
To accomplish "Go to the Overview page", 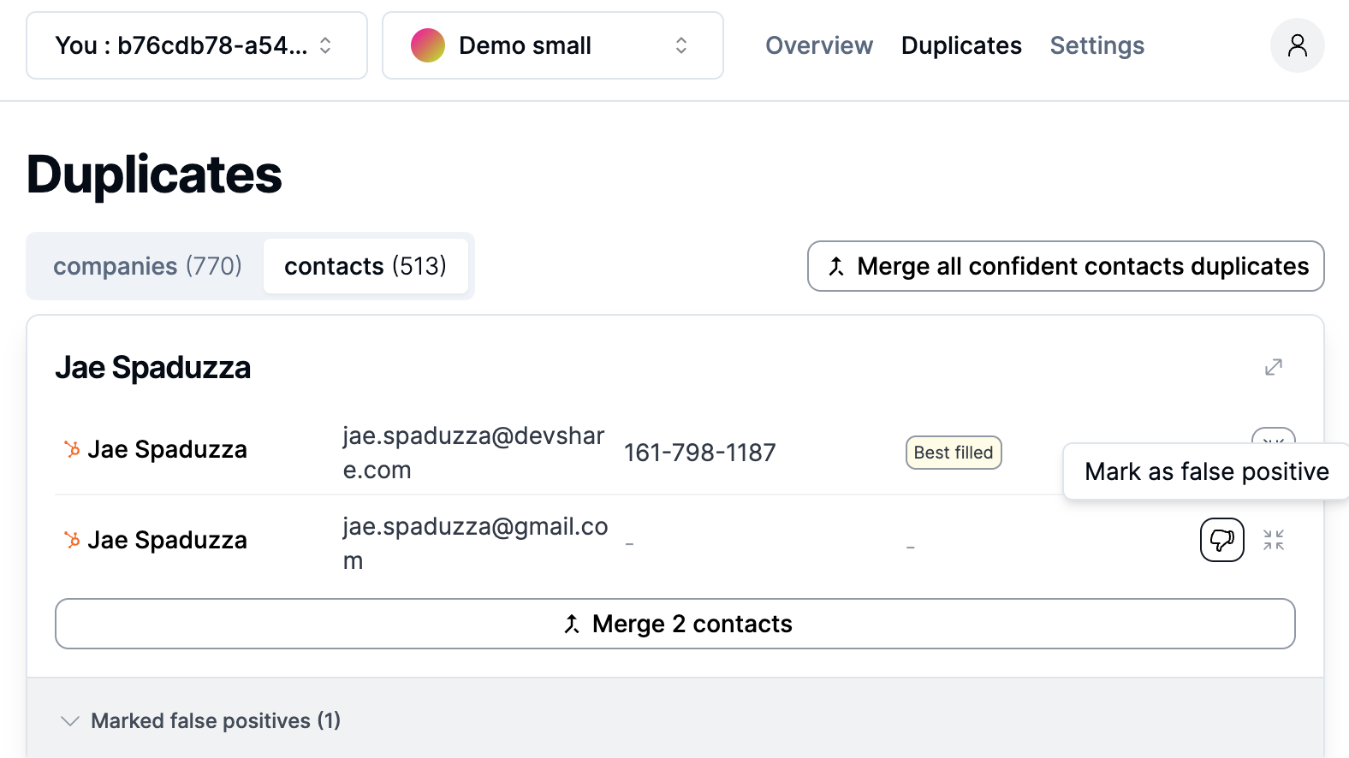I will click(x=818, y=45).
